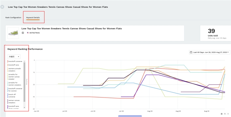The image size is (231, 117).
Task: Select 'knock off converse' legend keyword
Action: (12, 96)
